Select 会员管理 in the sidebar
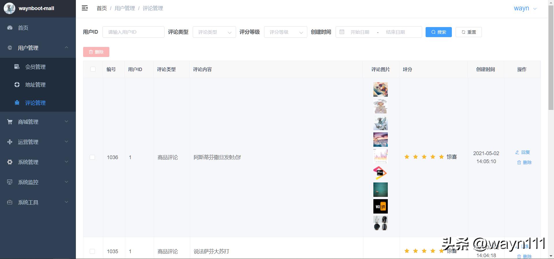The height and width of the screenshot is (259, 554). tap(35, 67)
